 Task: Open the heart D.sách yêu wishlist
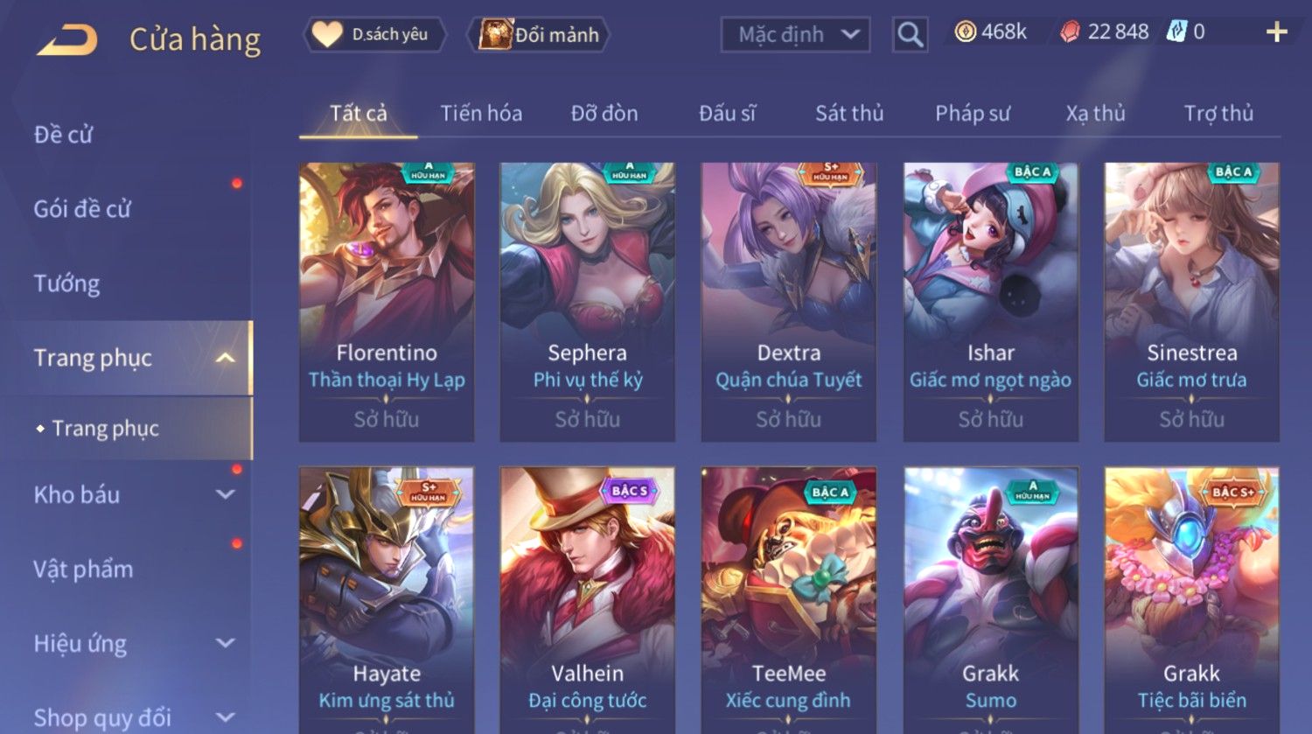(x=327, y=34)
